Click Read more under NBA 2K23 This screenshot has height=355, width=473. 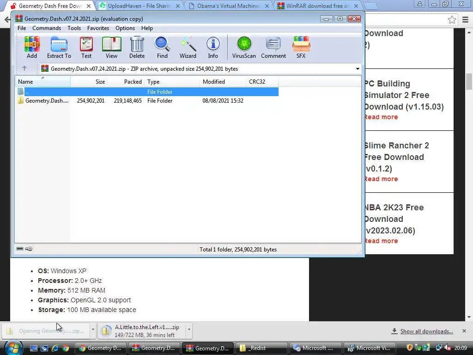(381, 241)
